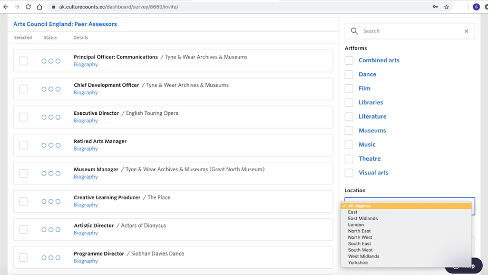The width and height of the screenshot is (488, 275).
Task: Select London in the Location dropdown
Action: click(x=406, y=224)
